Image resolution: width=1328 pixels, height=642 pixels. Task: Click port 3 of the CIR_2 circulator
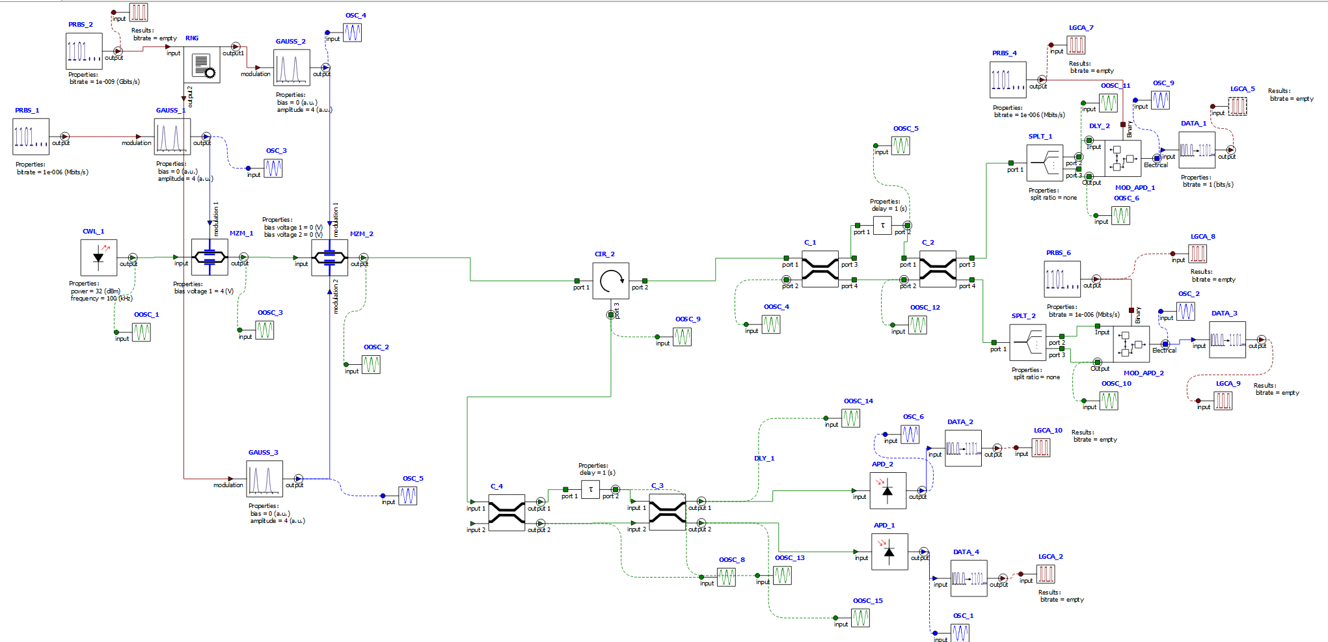(611, 315)
